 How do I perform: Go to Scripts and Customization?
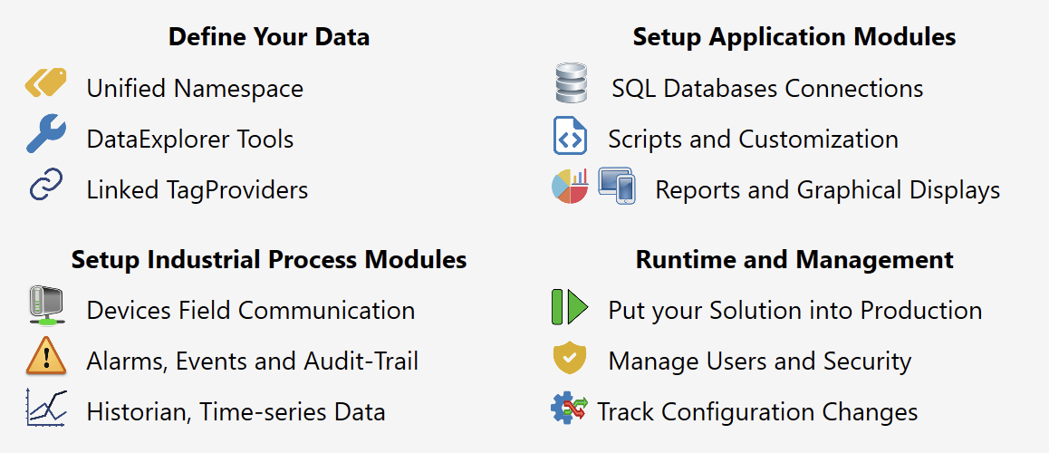[753, 140]
